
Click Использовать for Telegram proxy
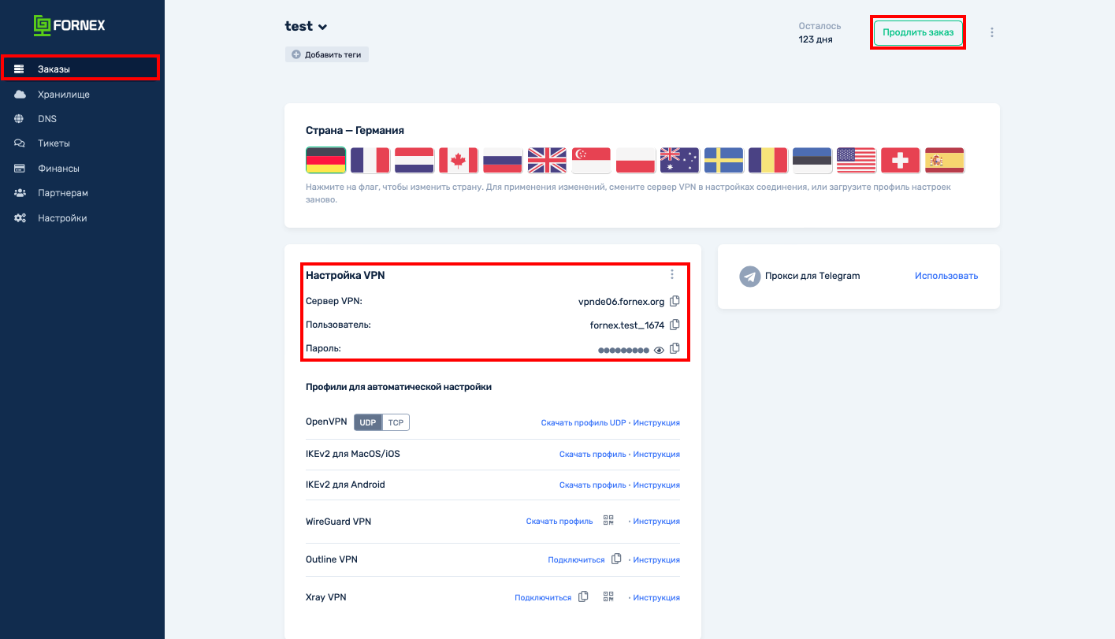946,276
